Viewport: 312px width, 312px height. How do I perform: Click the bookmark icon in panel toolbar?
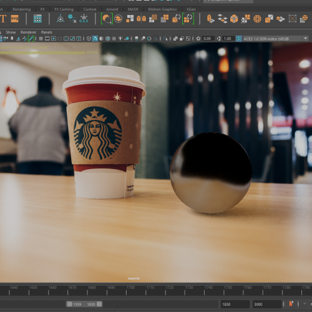coord(12,39)
